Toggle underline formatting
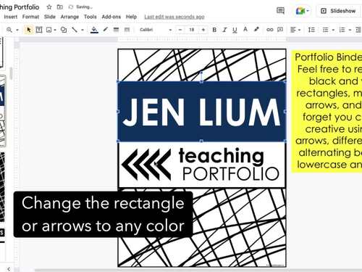This screenshot has width=362, height=272. pos(235,30)
